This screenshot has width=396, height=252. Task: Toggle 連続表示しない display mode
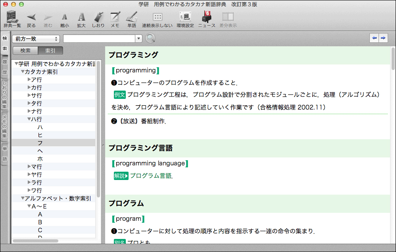point(157,20)
